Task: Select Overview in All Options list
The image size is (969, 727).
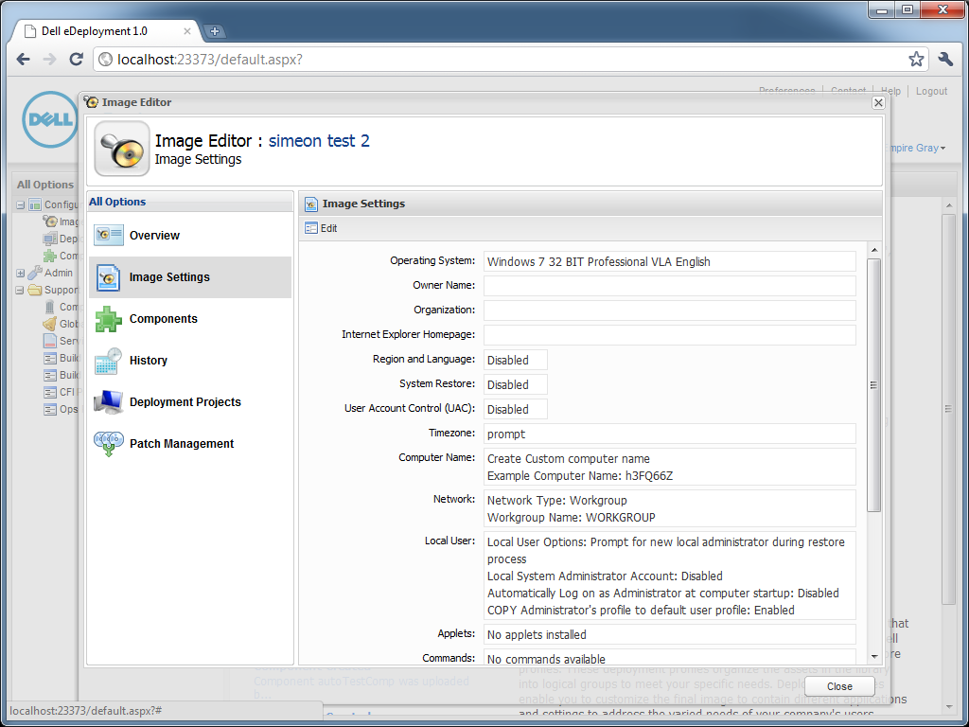Action: click(x=190, y=236)
